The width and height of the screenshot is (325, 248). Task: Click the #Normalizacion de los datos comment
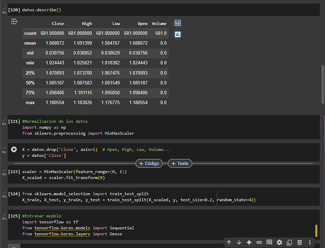pos(55,121)
